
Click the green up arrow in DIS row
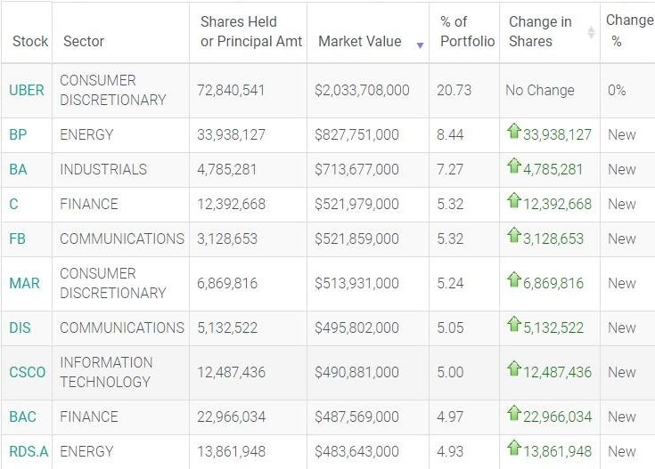[513, 325]
